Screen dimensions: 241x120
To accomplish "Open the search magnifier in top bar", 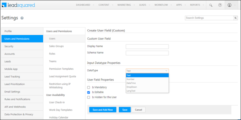I will tap(211, 5).
